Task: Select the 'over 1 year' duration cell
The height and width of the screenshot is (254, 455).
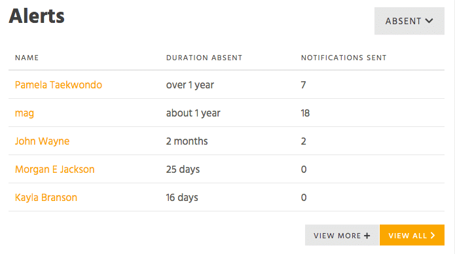Action: (190, 84)
